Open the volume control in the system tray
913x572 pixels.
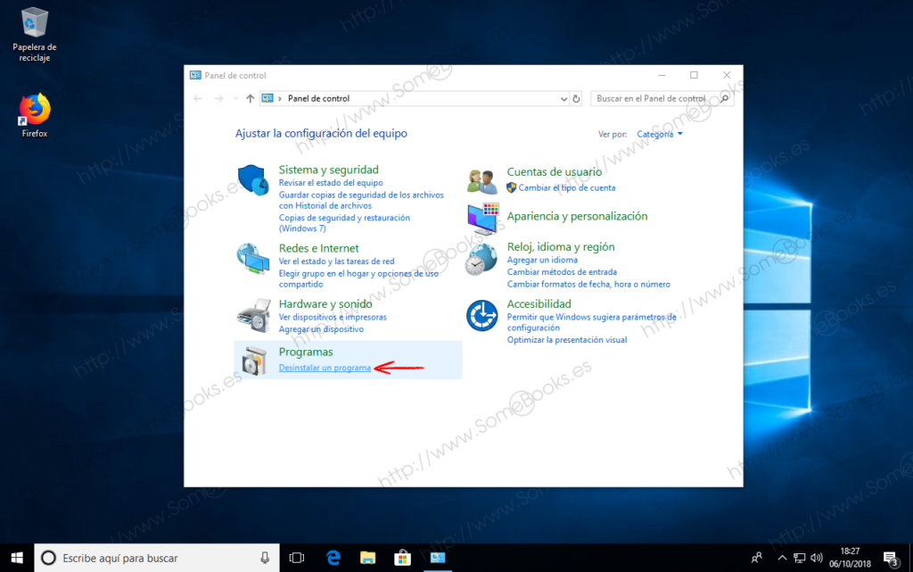point(818,557)
